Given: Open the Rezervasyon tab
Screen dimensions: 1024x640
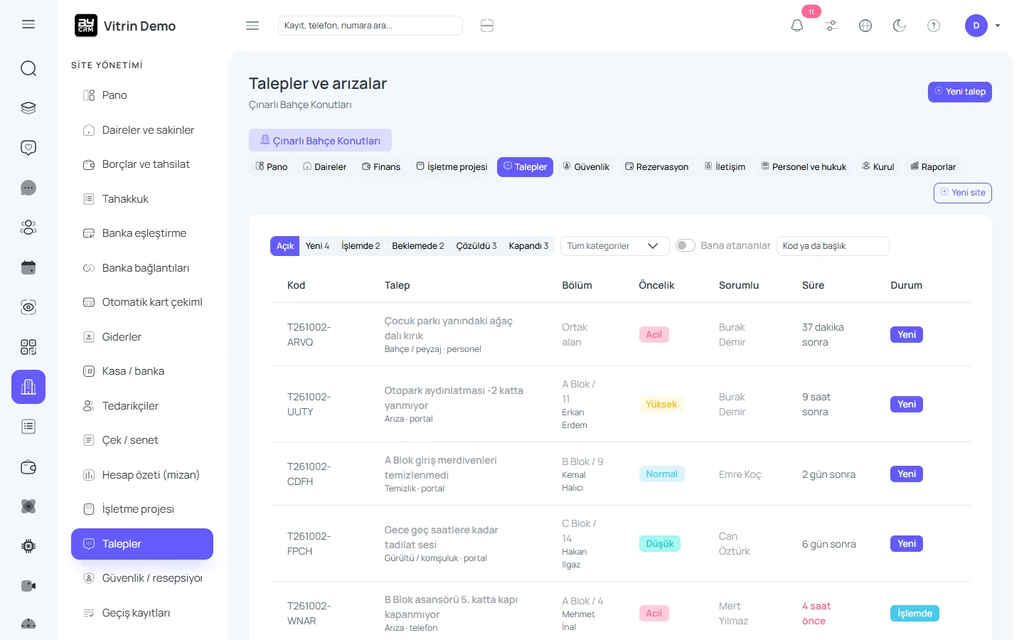Looking at the screenshot, I should pos(656,167).
